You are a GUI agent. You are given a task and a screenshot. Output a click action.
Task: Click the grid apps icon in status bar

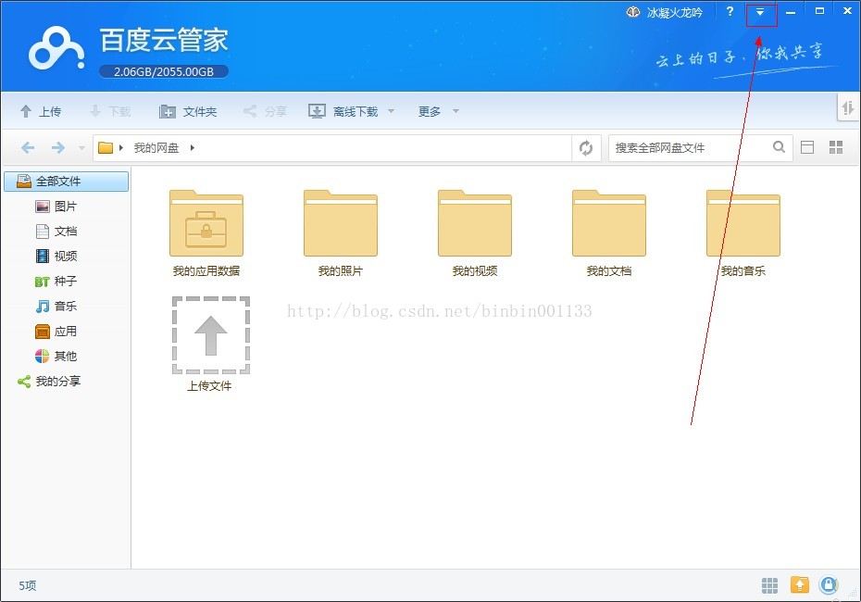[770, 585]
